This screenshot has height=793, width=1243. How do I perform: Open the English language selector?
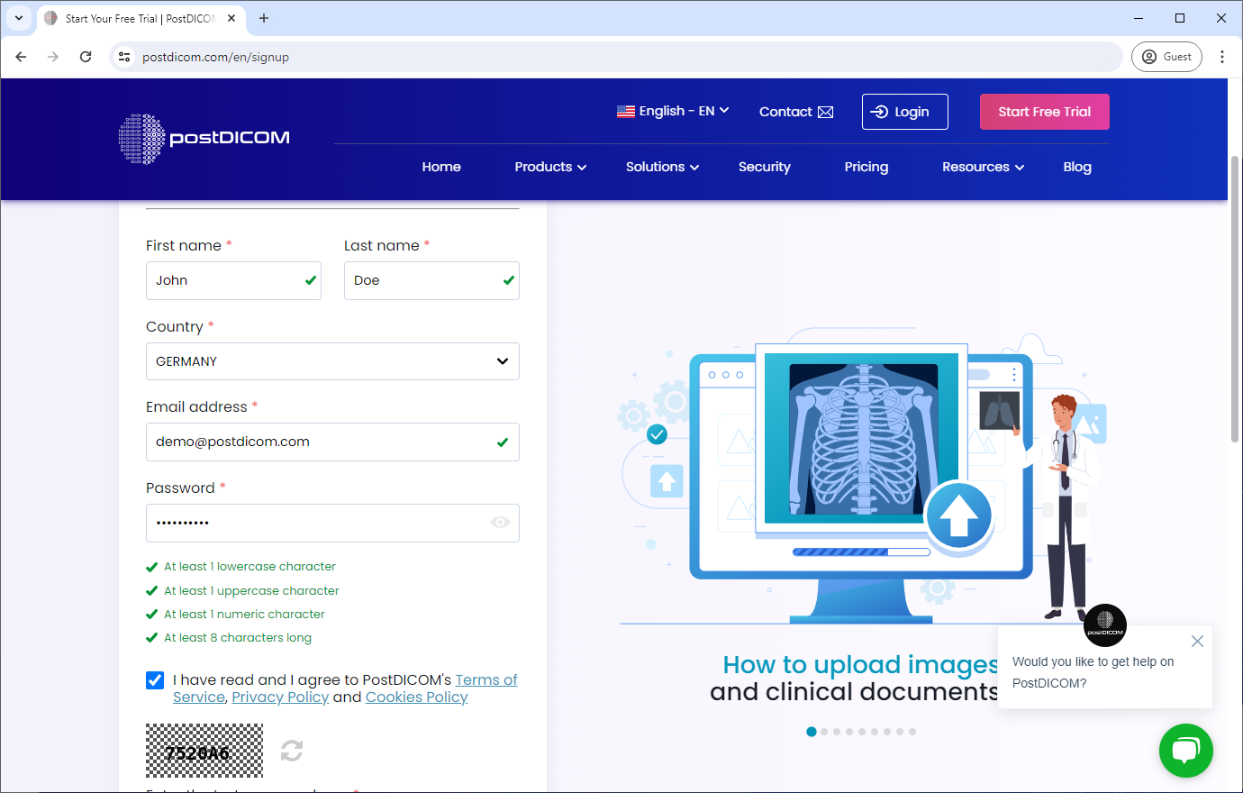pyautogui.click(x=672, y=110)
